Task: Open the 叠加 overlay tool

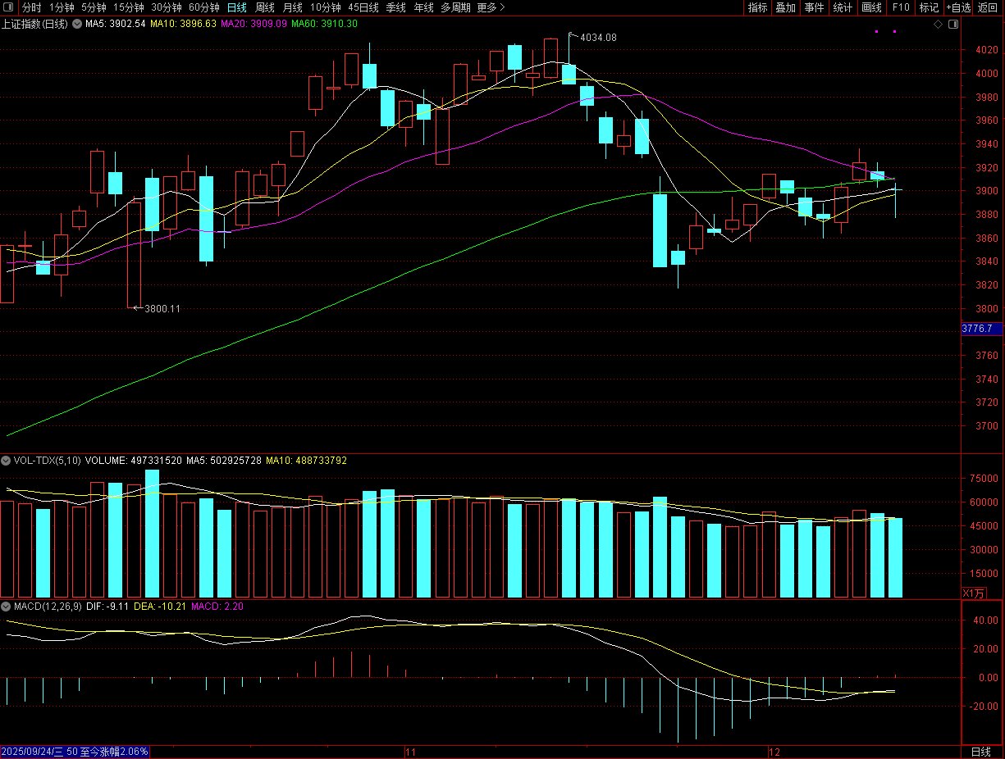Action: point(785,7)
